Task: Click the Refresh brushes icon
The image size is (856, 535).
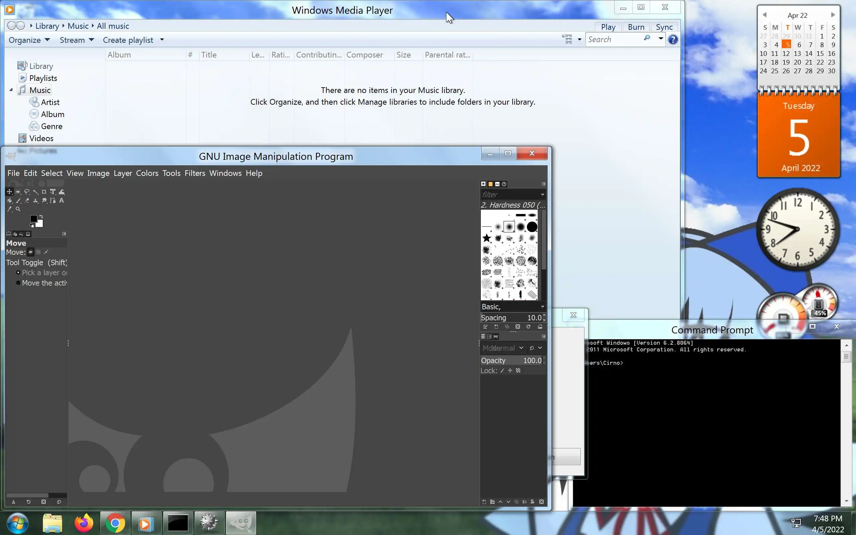Action: [x=528, y=327]
